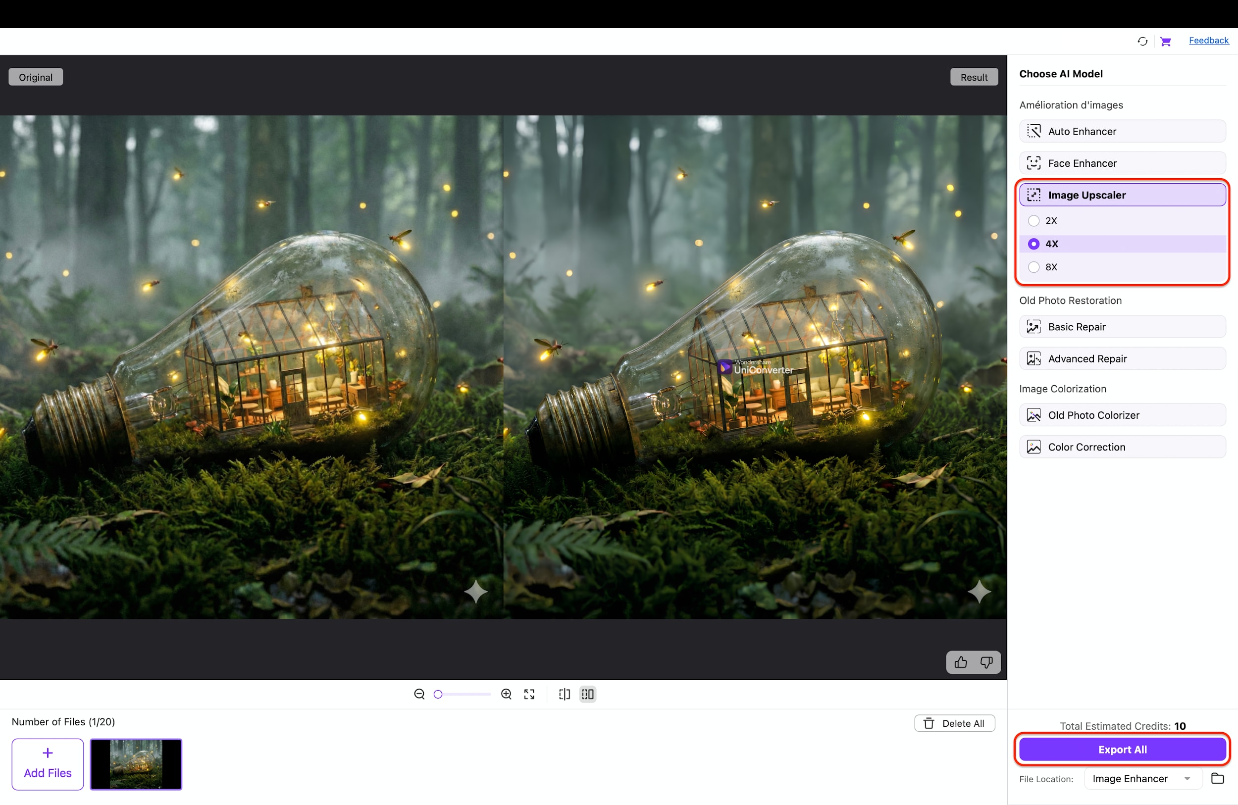Zoom in using the magnifier plus icon
This screenshot has height=805, width=1238.
pyautogui.click(x=505, y=694)
